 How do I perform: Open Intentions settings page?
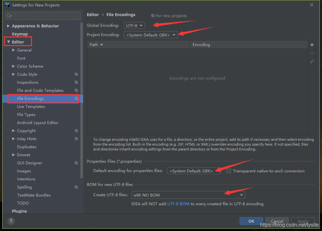26,179
